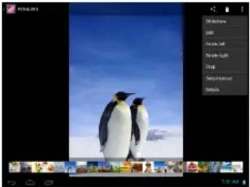Image resolution: width=250 pixels, height=187 pixels.
Task: Show Details from the overflow menu
Action: tap(225, 90)
